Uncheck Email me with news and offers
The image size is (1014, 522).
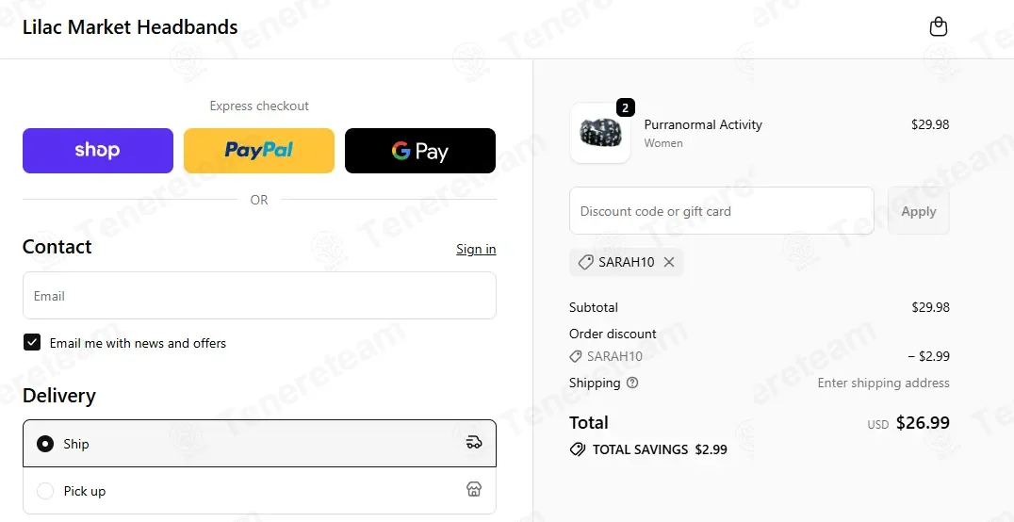tap(32, 343)
